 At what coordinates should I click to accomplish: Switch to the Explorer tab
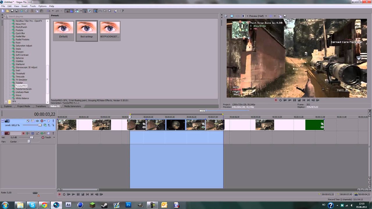[8, 106]
